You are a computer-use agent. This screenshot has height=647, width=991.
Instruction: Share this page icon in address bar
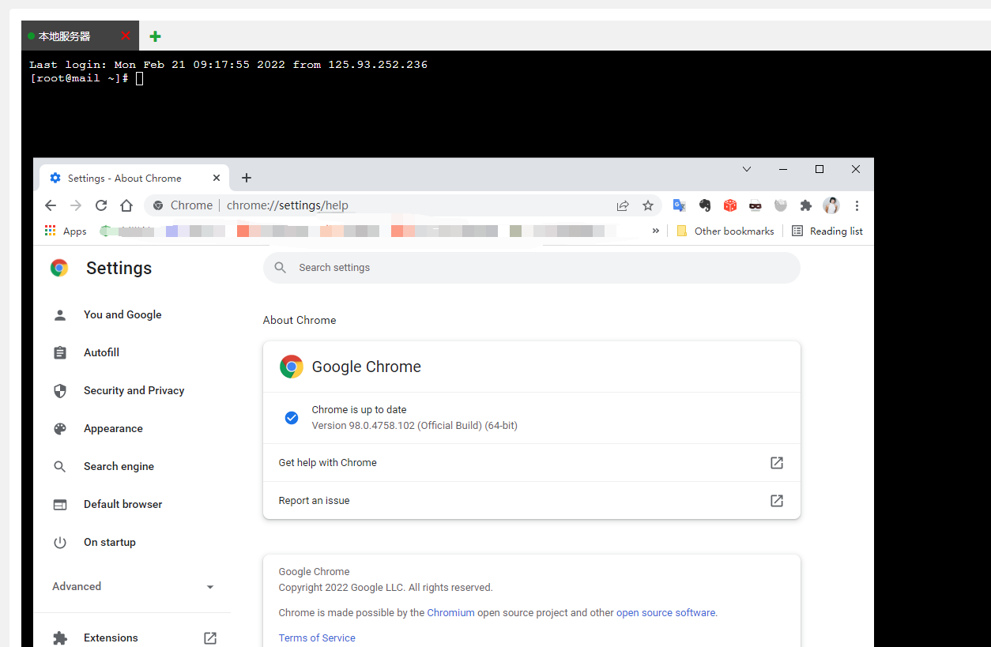click(x=623, y=205)
